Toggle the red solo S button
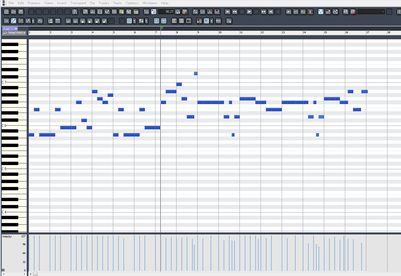 click(x=310, y=12)
